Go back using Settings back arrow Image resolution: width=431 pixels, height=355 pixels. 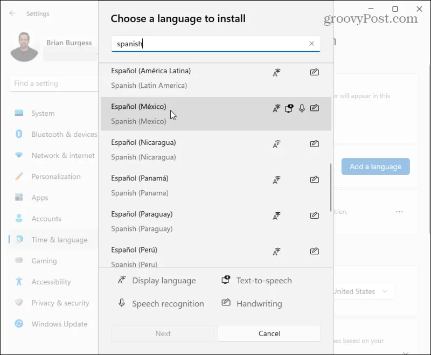point(12,13)
